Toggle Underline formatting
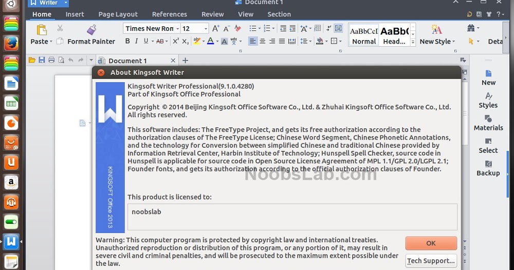Image resolution: width=514 pixels, height=270 pixels. tap(146, 41)
